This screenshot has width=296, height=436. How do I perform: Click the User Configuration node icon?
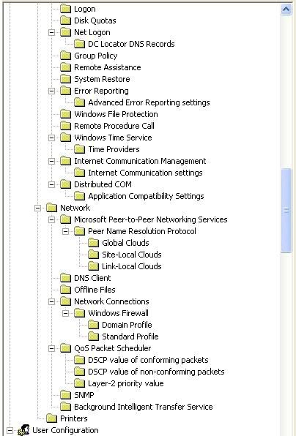tap(23, 430)
